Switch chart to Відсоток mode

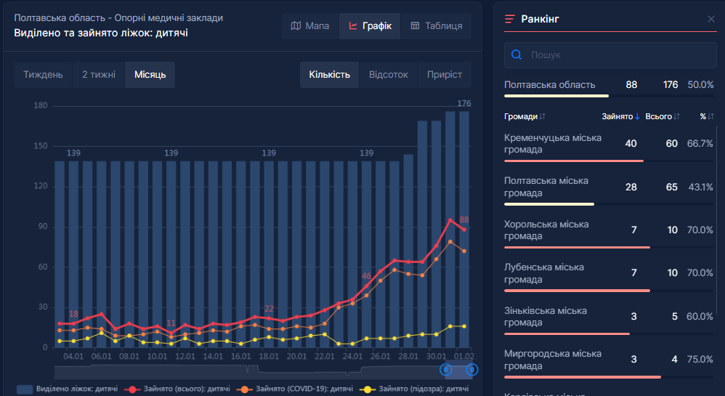coord(389,75)
